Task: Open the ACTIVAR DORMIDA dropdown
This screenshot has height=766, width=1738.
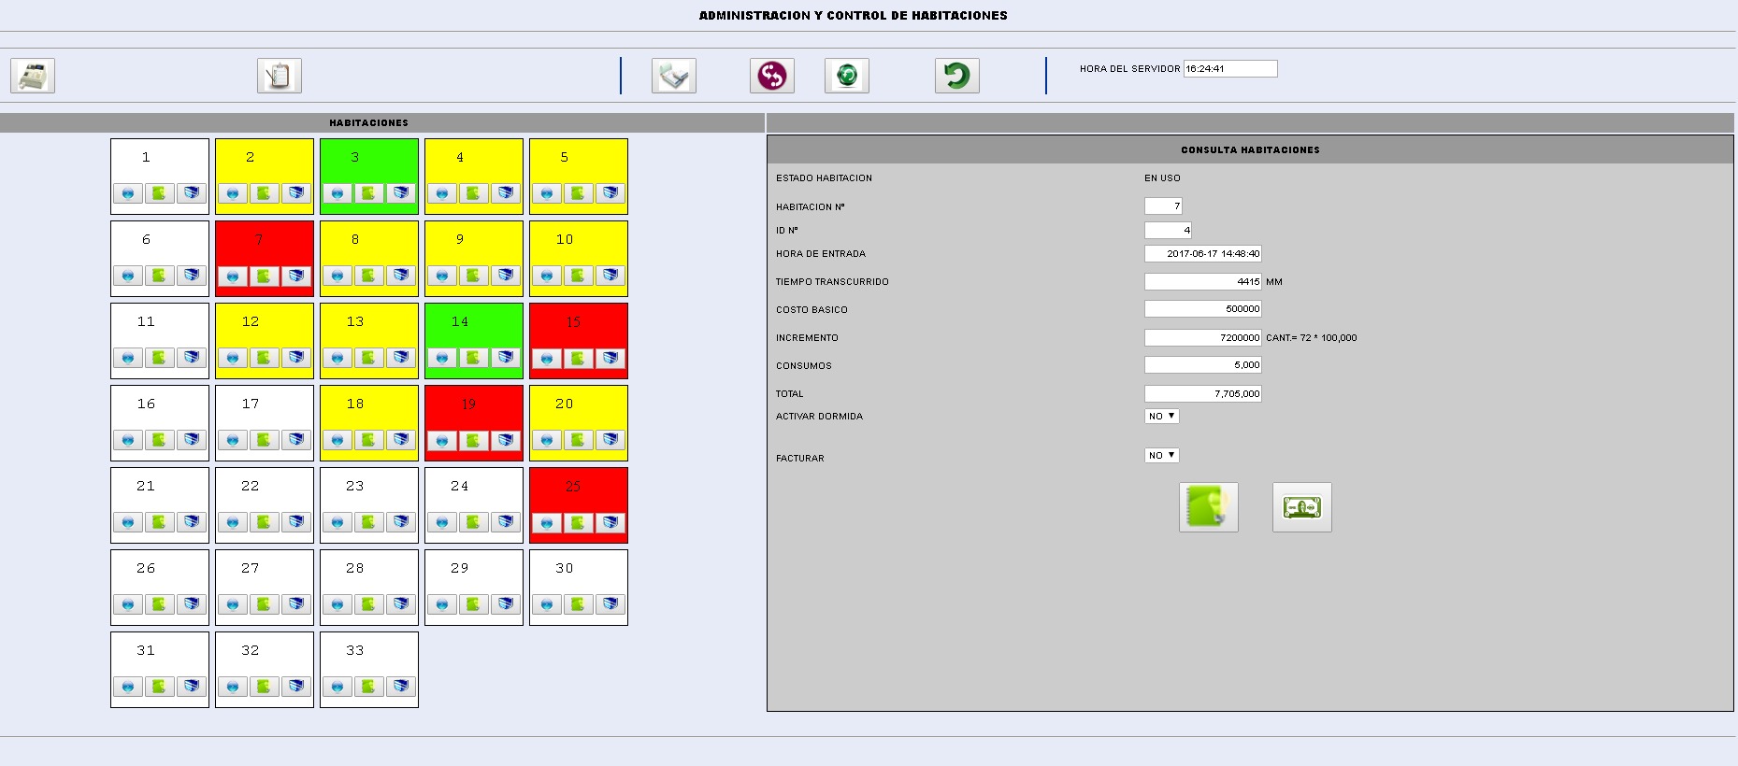Action: [1162, 417]
